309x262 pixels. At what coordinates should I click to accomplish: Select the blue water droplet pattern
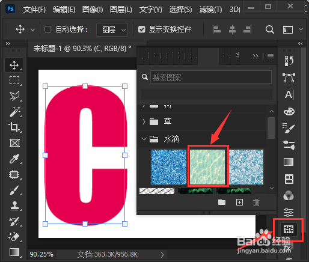click(169, 167)
